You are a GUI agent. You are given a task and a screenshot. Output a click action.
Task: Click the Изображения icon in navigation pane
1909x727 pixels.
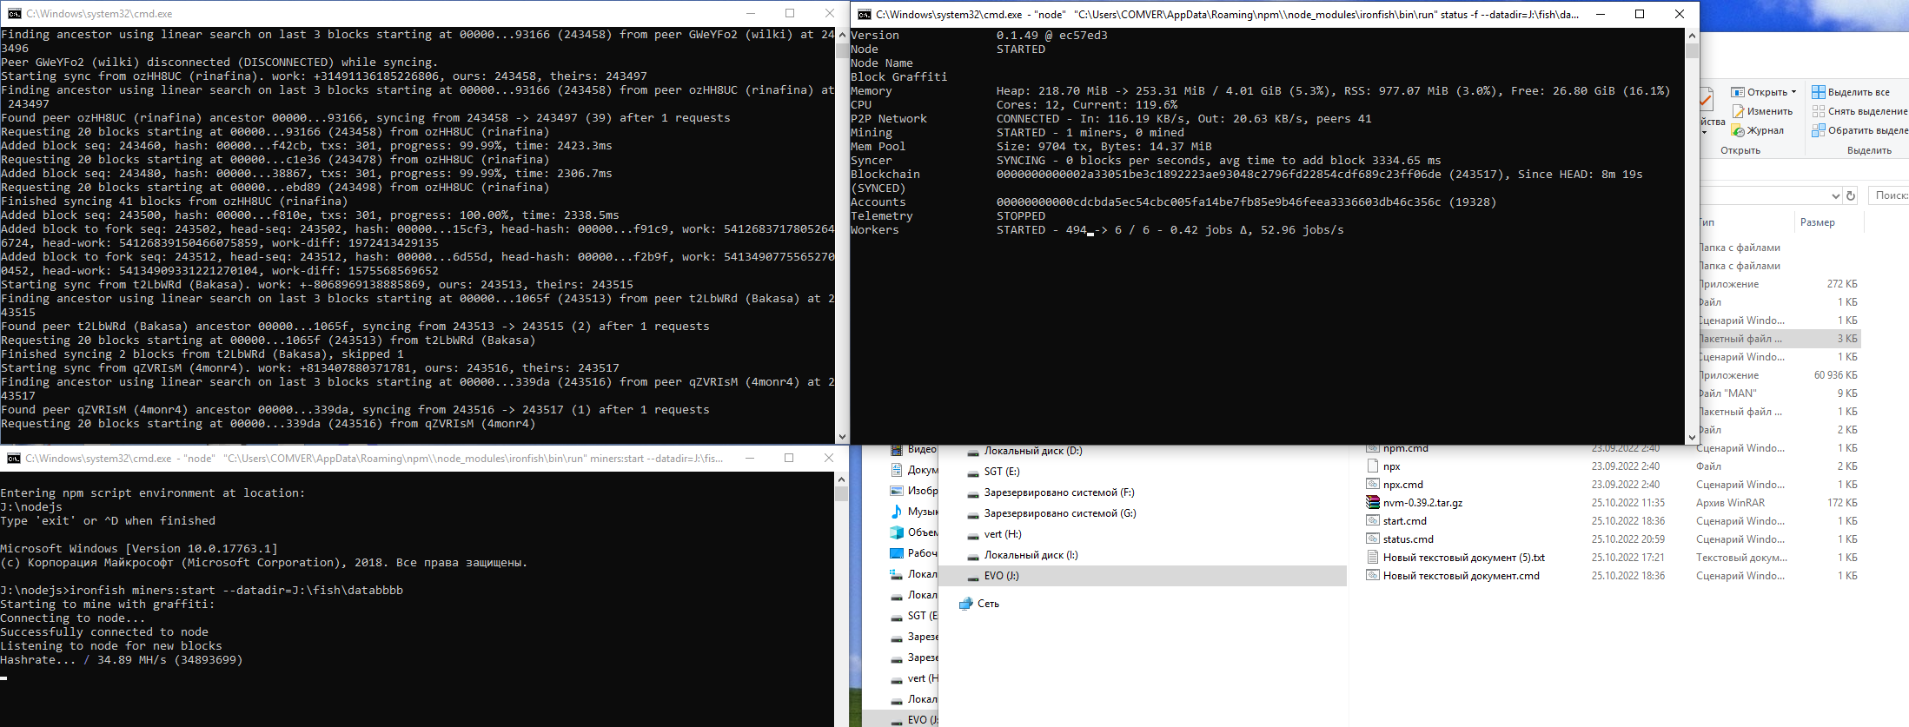(x=897, y=491)
